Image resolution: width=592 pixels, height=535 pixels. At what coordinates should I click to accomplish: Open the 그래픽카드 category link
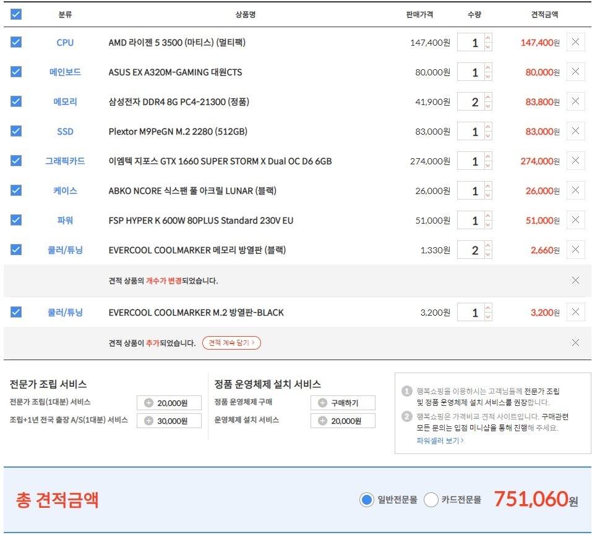point(65,161)
